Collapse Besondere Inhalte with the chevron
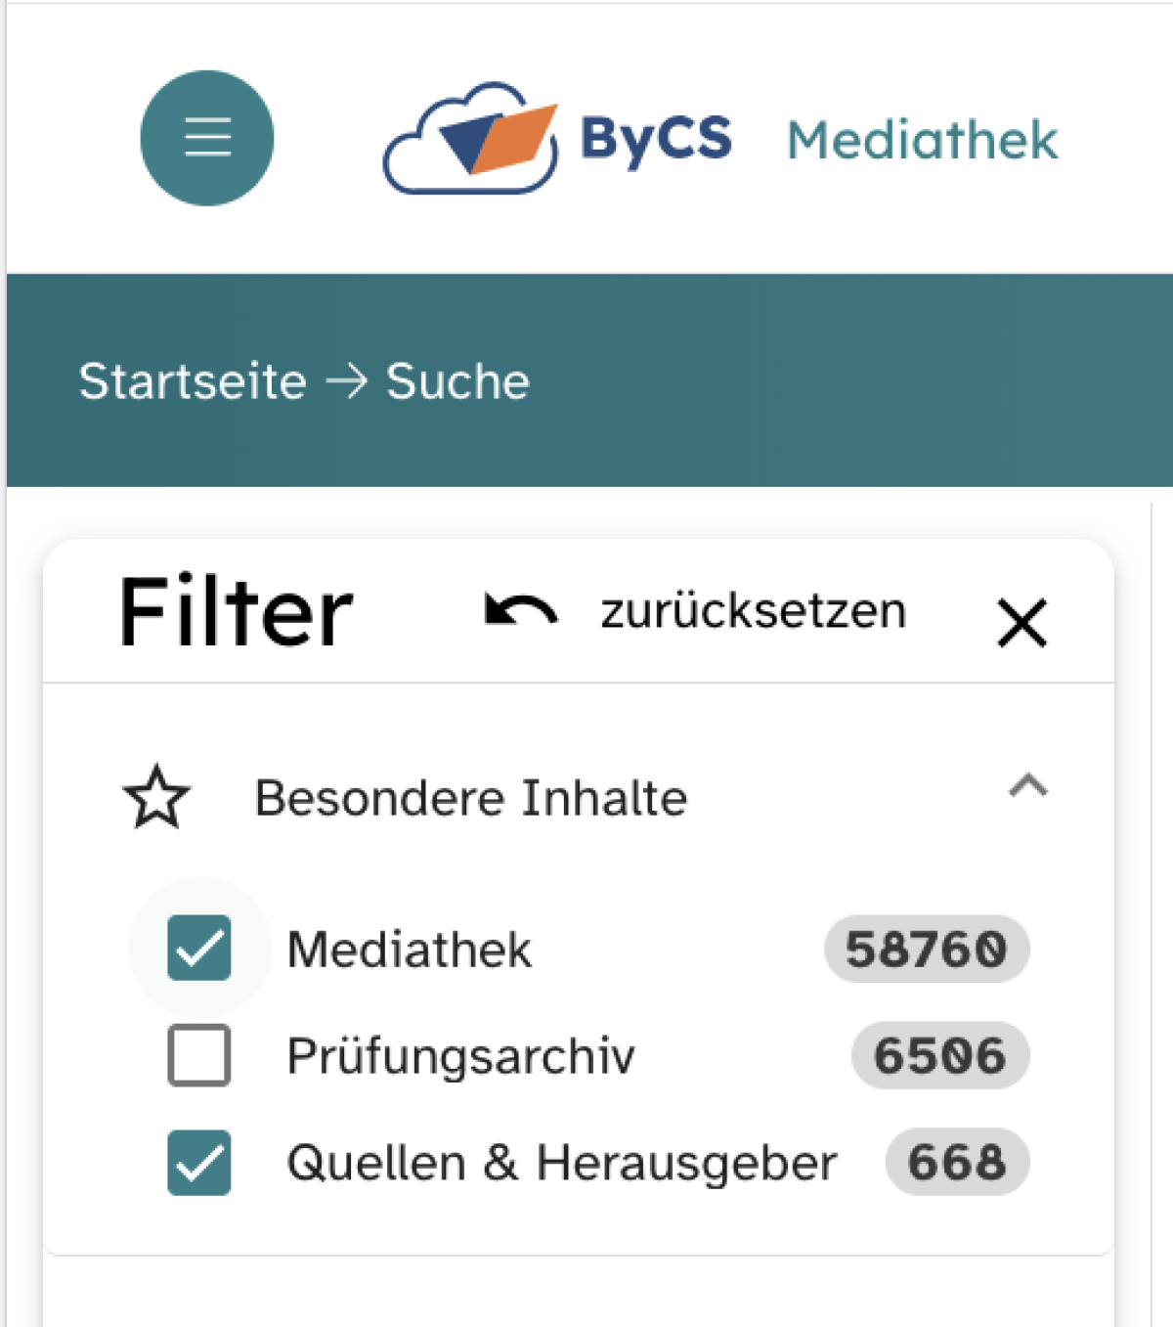The height and width of the screenshot is (1327, 1173). point(1027,787)
